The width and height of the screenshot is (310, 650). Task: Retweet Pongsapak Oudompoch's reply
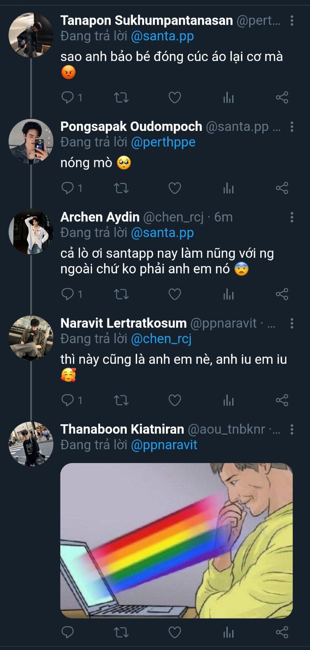point(121,188)
